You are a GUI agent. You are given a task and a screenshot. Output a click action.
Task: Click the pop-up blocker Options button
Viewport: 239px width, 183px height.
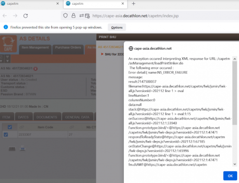point(117,28)
